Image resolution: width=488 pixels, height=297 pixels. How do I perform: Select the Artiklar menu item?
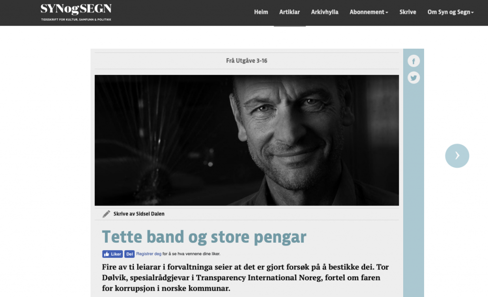click(x=289, y=12)
